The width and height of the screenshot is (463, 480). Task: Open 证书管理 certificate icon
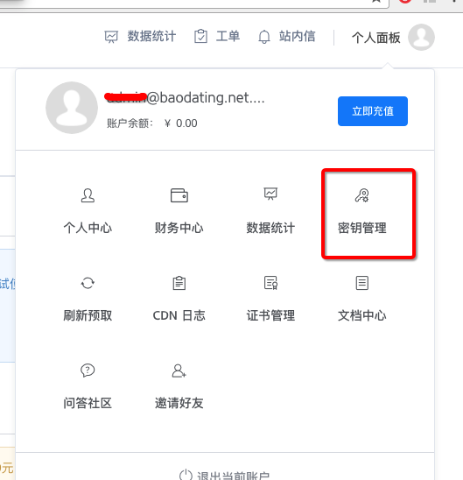coord(270,283)
